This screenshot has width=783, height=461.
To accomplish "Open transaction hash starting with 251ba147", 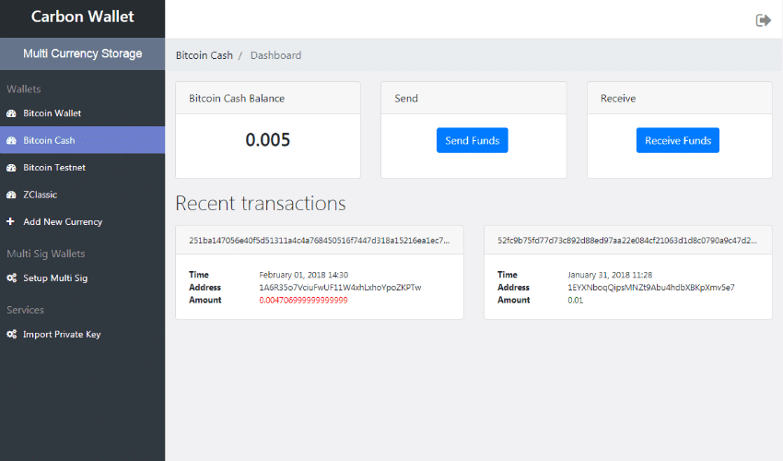I will pyautogui.click(x=319, y=241).
